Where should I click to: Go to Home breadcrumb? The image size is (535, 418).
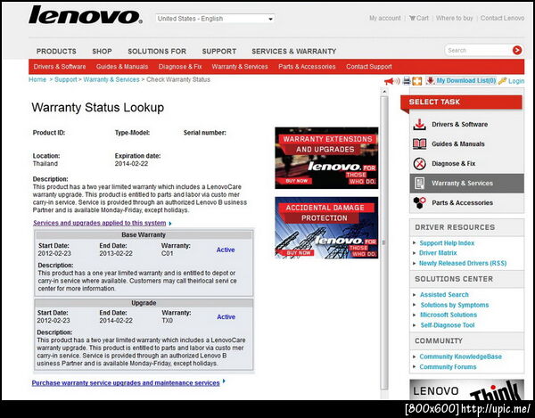[x=37, y=79]
